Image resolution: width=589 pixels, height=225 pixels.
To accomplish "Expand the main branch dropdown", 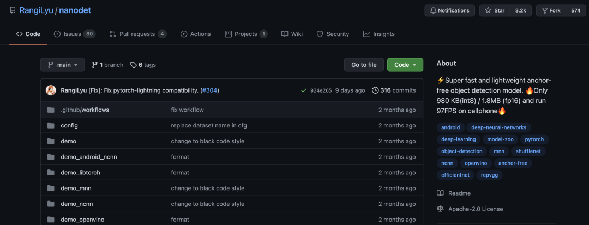I will 63,65.
